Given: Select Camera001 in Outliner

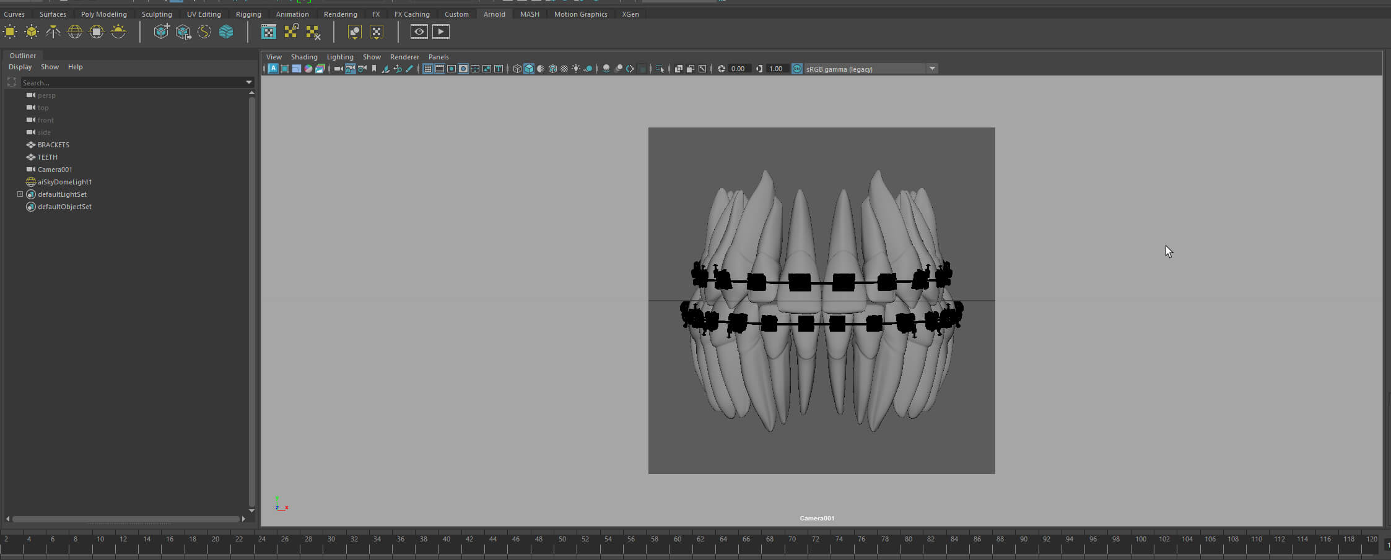Looking at the screenshot, I should point(55,170).
